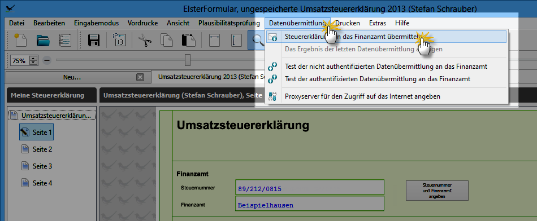
Task: Click the minus zoom-out button
Action: point(47,60)
